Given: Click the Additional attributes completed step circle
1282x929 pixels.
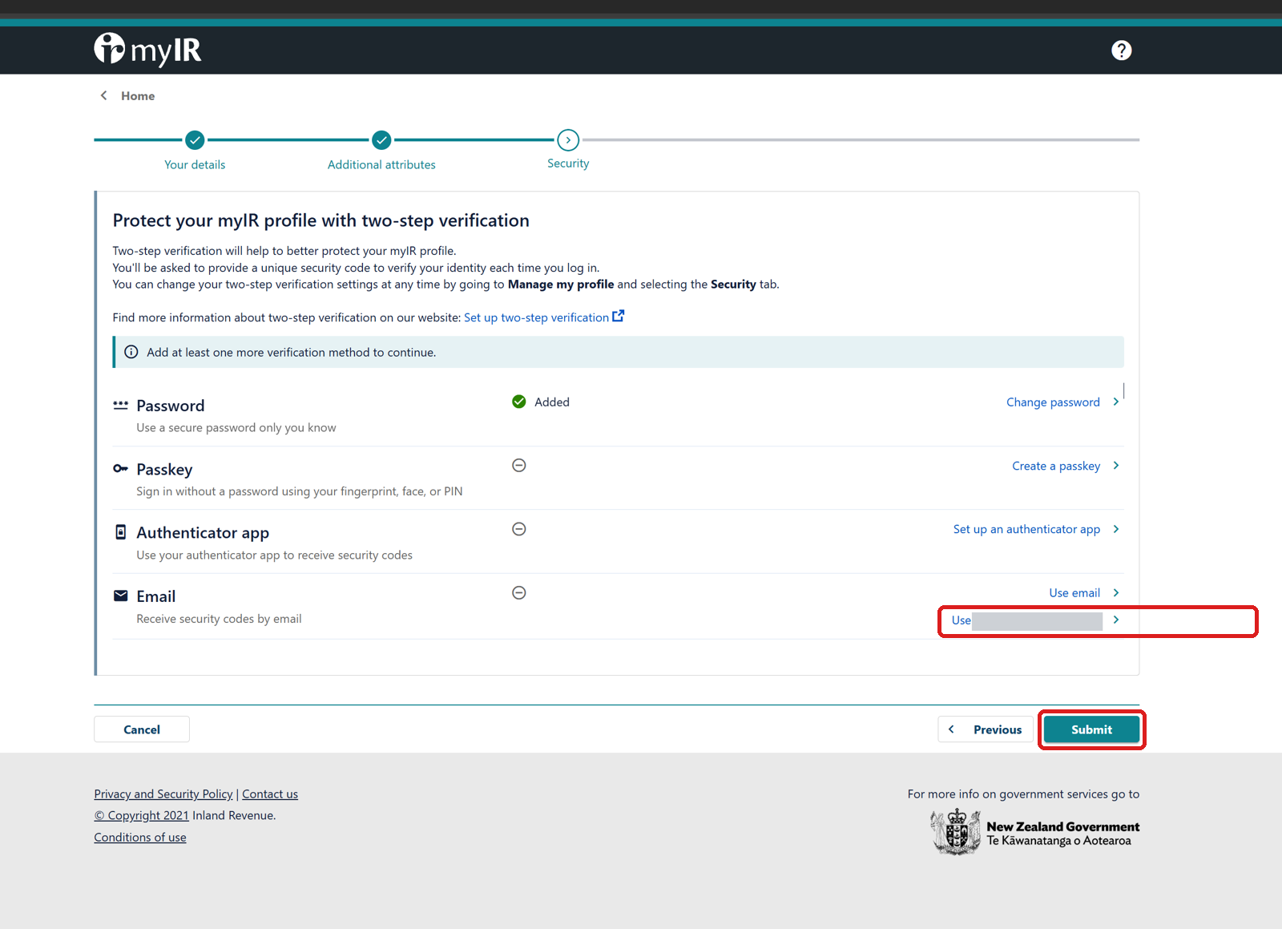Looking at the screenshot, I should pyautogui.click(x=381, y=140).
